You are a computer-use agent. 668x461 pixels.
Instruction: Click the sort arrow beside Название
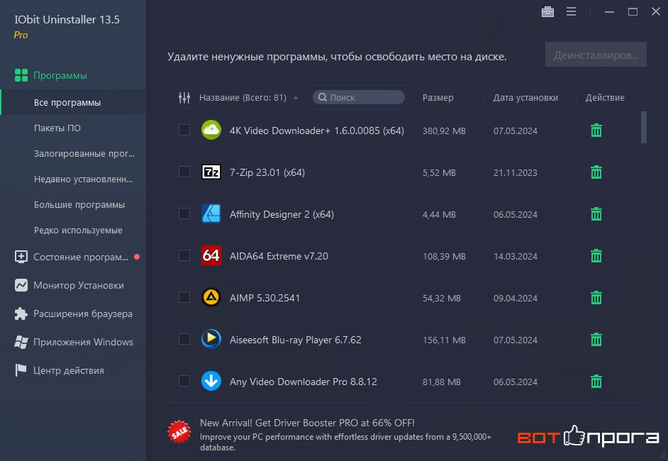pyautogui.click(x=296, y=98)
